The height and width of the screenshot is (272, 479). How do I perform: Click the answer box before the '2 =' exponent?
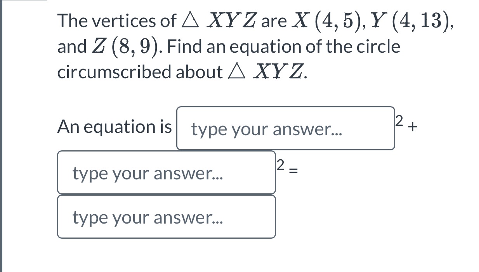[166, 172]
